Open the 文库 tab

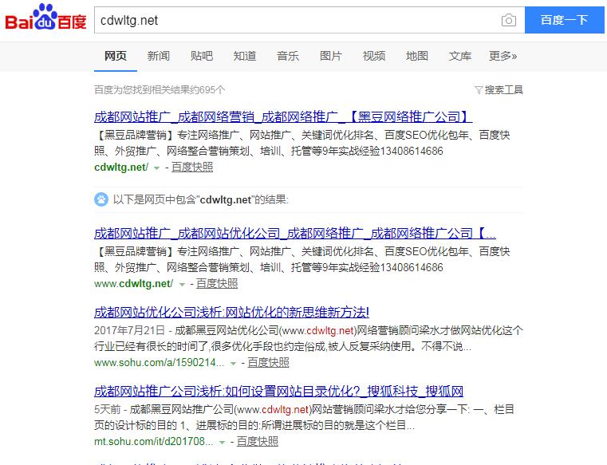pyautogui.click(x=460, y=56)
